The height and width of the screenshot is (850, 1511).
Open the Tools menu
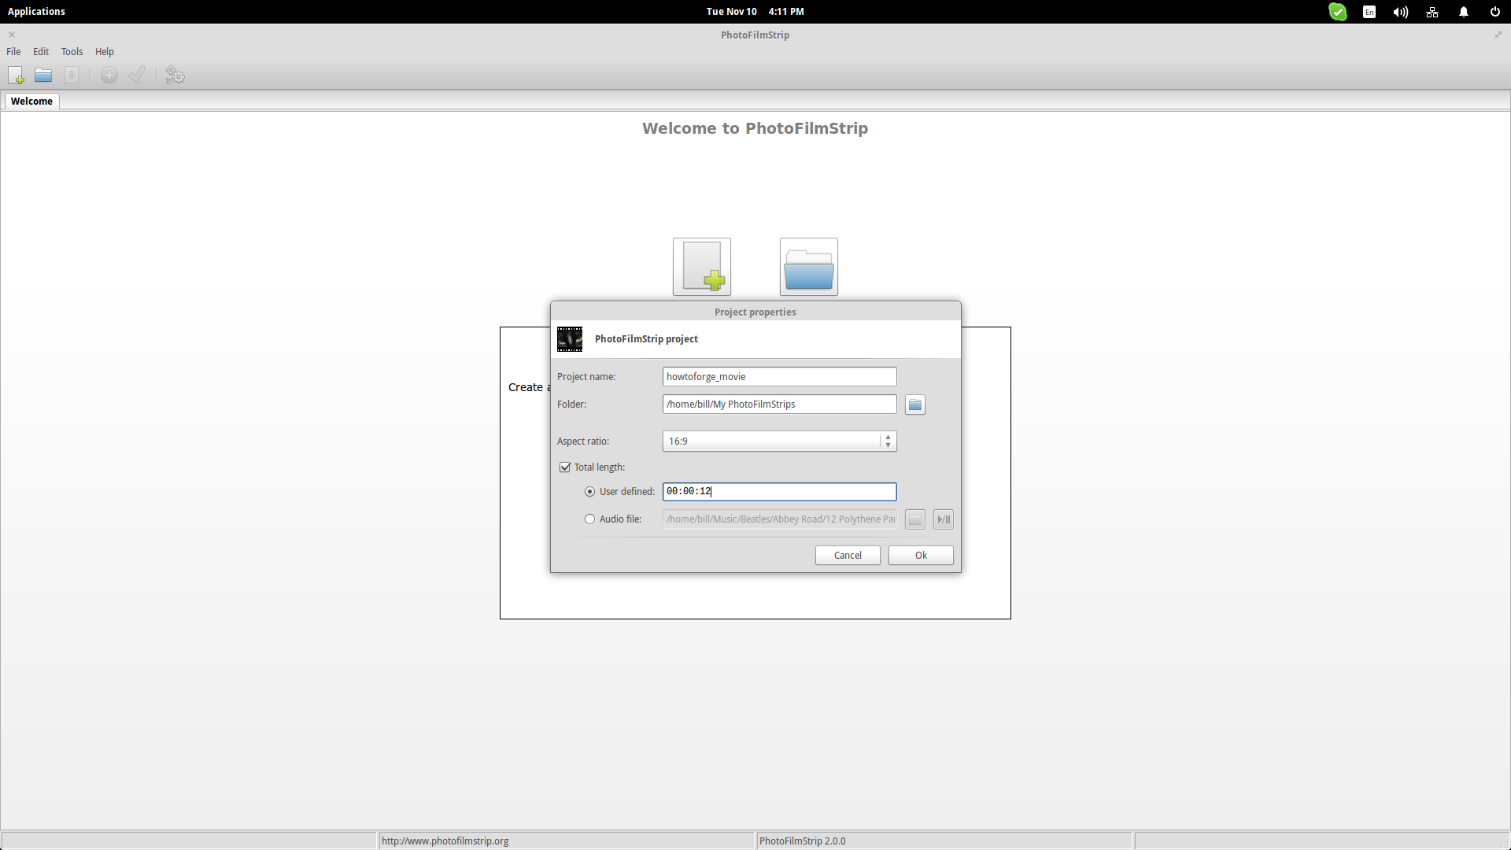(72, 52)
